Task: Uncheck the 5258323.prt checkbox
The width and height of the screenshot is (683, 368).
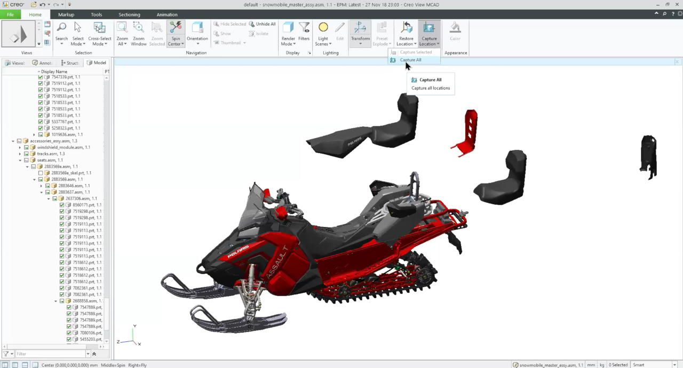Action: (41, 128)
